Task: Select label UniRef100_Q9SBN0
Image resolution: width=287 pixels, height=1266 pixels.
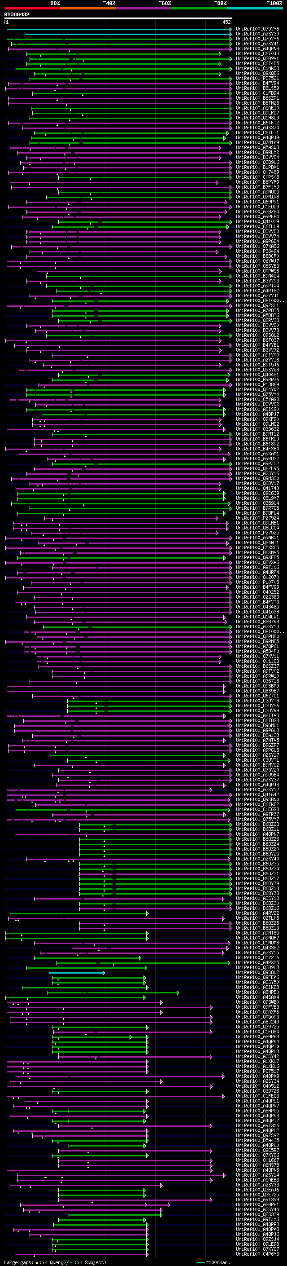Action: click(x=257, y=799)
